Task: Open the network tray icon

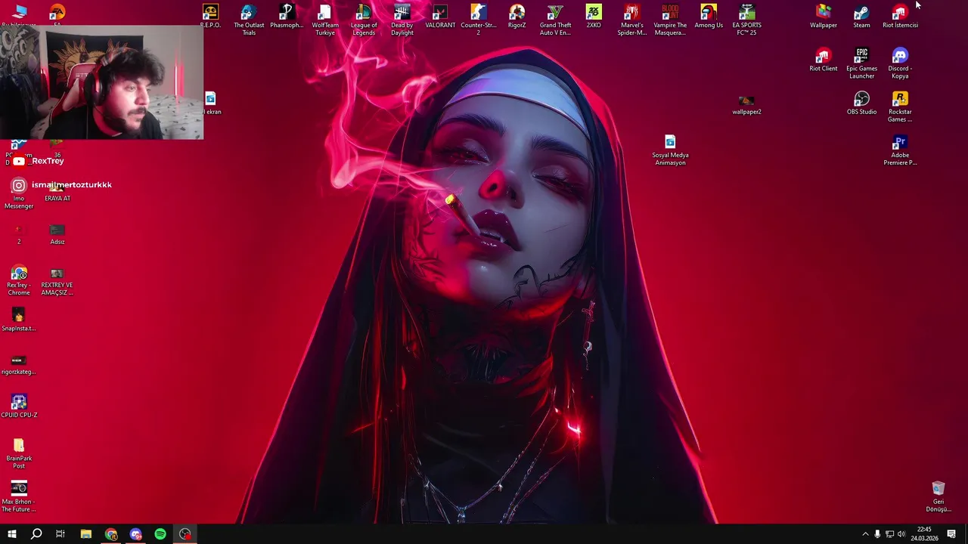Action: [x=889, y=534]
